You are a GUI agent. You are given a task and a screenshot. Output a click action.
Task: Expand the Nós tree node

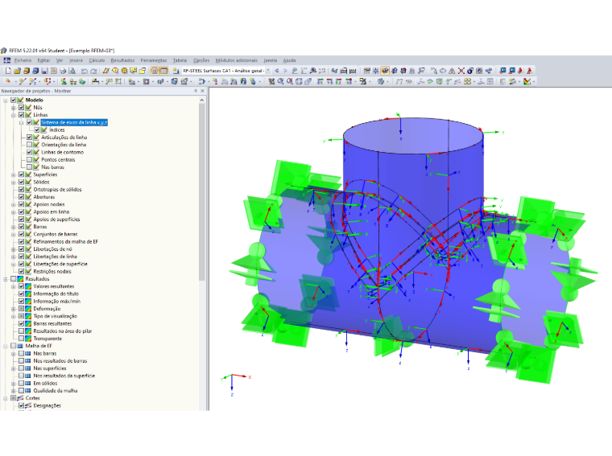tap(14, 108)
